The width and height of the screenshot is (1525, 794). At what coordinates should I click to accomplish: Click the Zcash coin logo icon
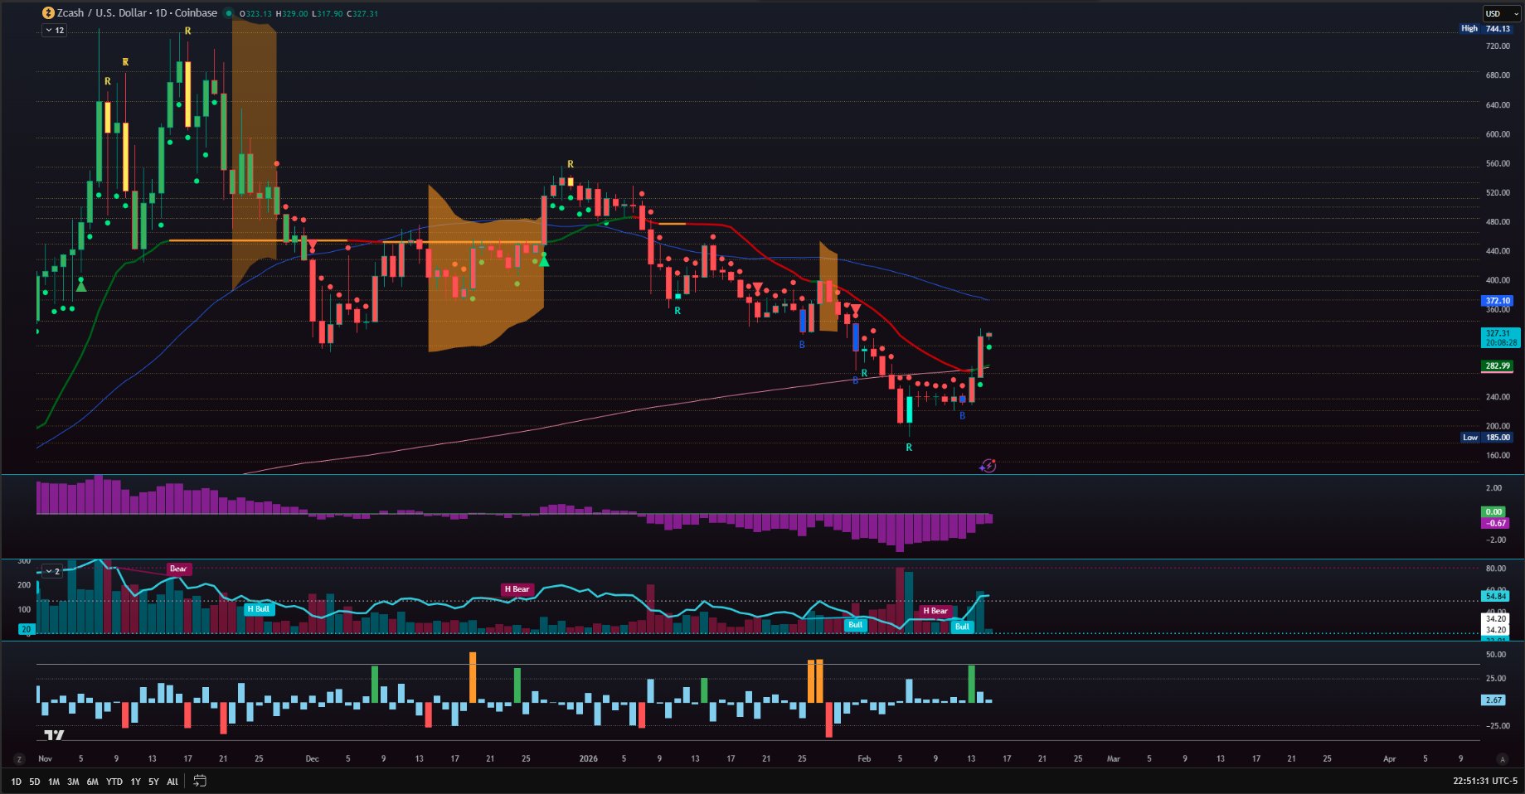pyautogui.click(x=48, y=13)
